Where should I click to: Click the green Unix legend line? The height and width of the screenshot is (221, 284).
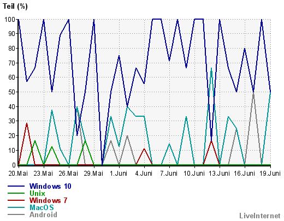pos(16,193)
